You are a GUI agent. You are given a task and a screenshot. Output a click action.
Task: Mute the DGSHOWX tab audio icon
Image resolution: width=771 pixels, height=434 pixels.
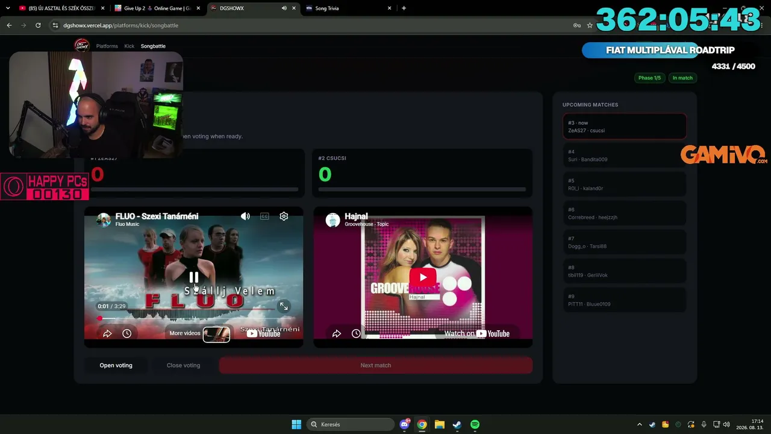[284, 8]
